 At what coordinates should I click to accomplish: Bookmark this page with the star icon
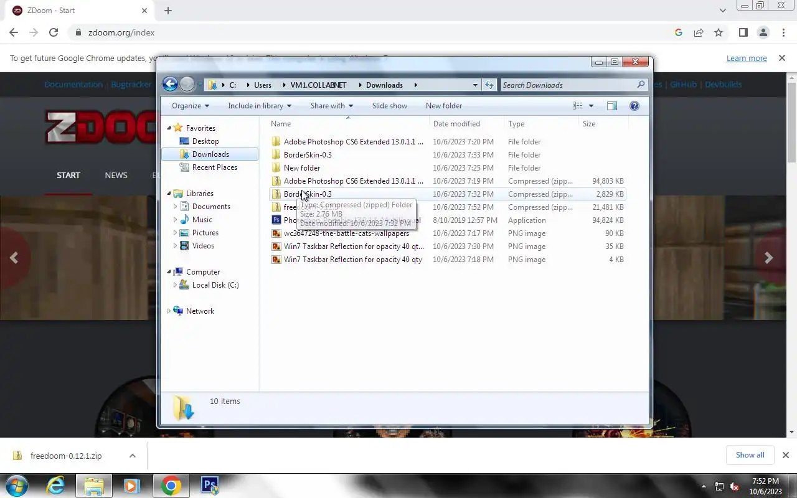point(719,32)
